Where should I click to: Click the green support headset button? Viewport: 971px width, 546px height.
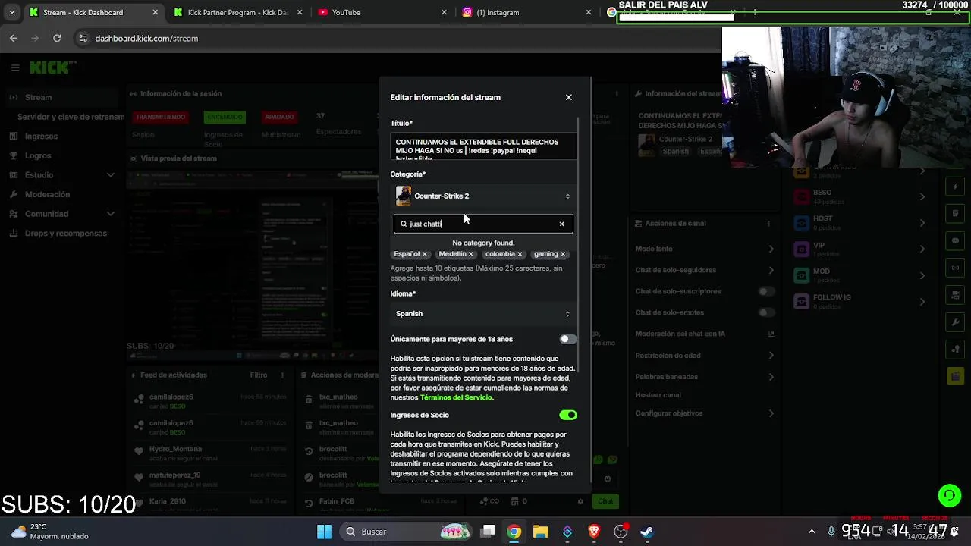coord(949,496)
